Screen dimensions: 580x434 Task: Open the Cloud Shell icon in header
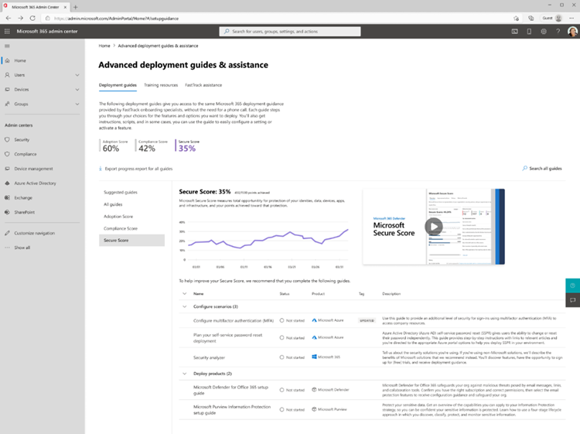(514, 32)
